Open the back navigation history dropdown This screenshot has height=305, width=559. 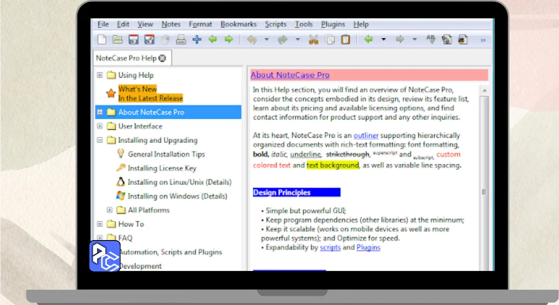tap(383, 40)
